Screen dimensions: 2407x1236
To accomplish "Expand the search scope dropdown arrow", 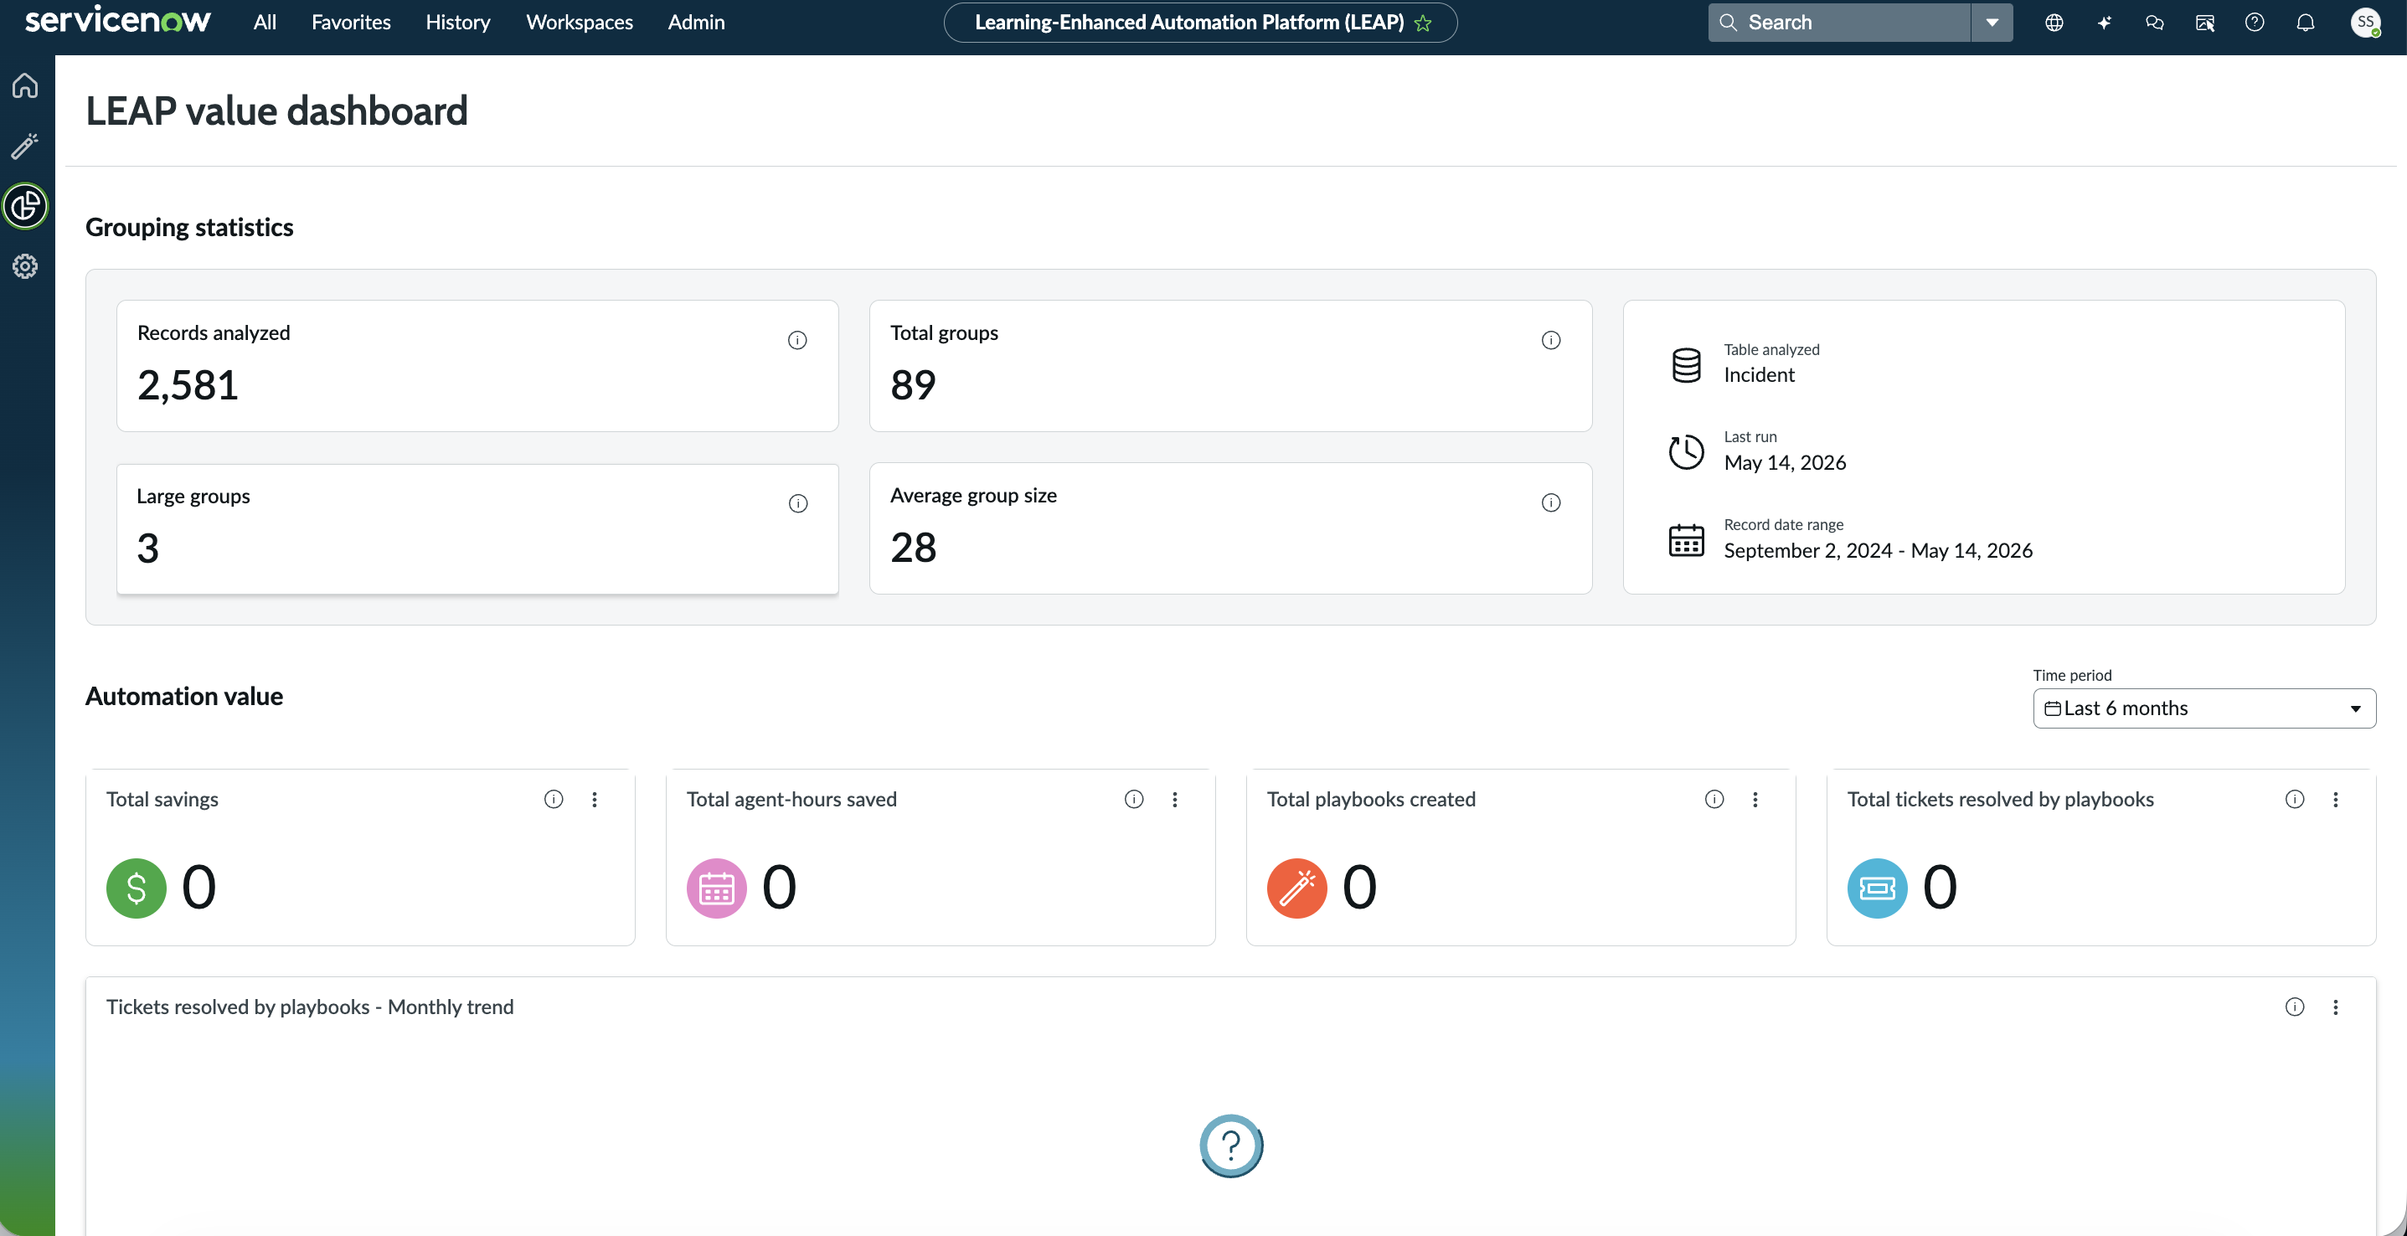I will coord(1992,23).
